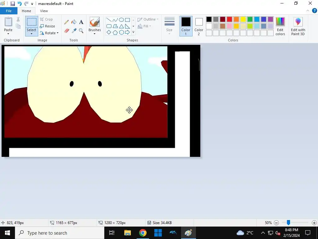Choose the Curve shape

tap(115, 20)
